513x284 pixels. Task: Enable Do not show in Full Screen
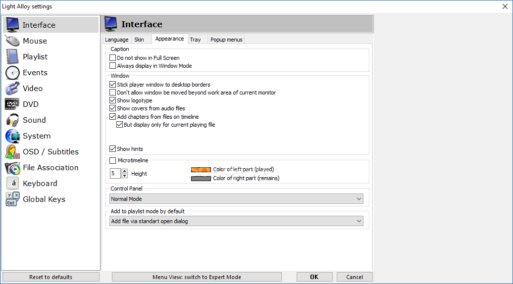[x=112, y=58]
